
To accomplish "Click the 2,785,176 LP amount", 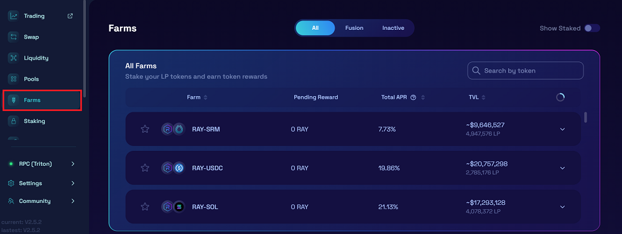I will point(483,173).
